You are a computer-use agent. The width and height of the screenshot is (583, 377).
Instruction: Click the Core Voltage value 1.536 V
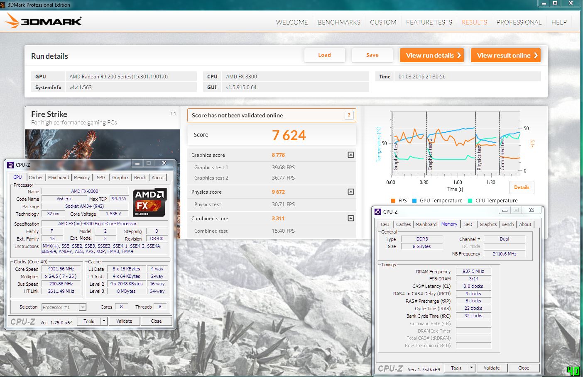pos(113,214)
